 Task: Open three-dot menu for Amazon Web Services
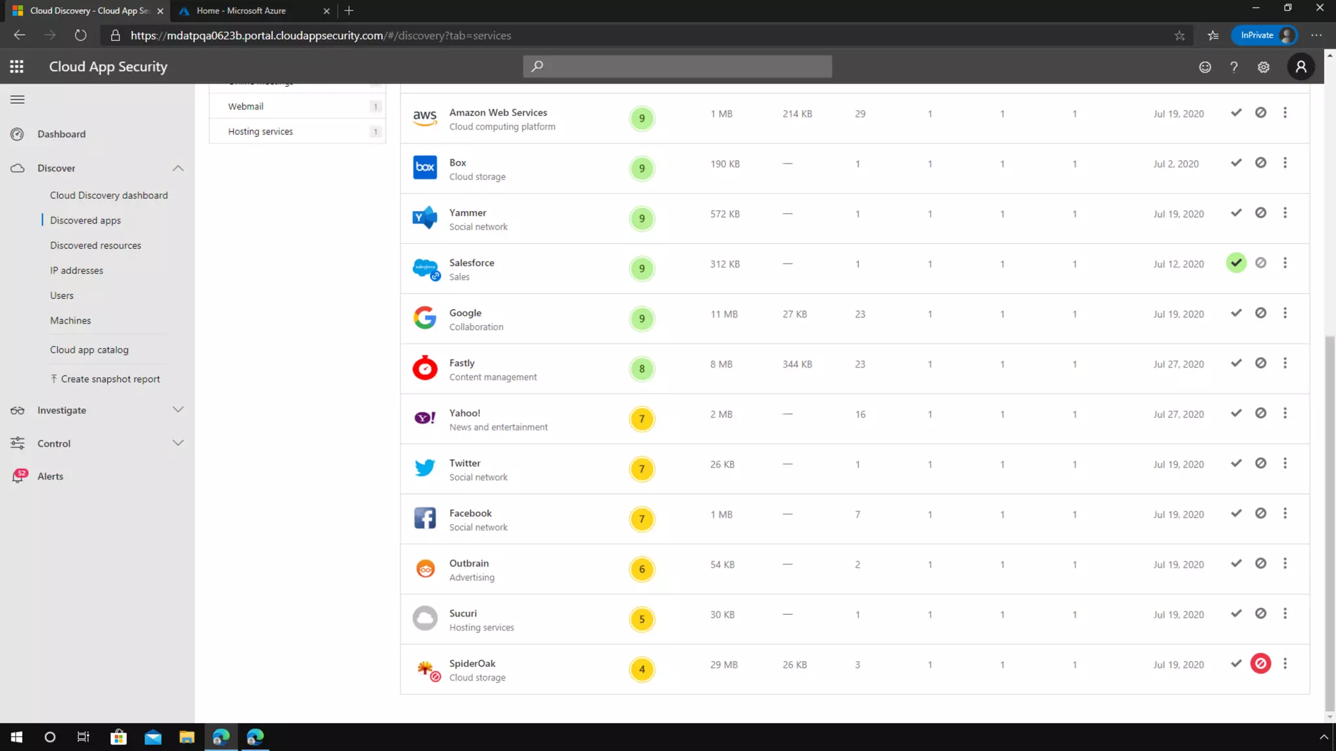[1285, 113]
